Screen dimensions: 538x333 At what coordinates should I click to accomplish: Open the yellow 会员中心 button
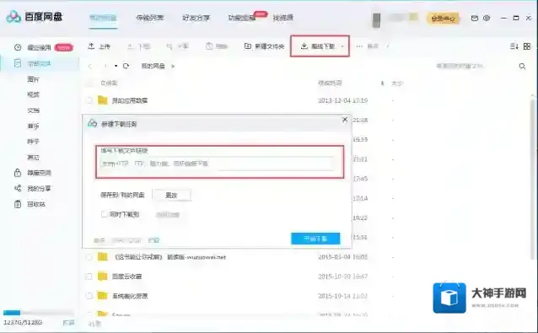pos(443,19)
